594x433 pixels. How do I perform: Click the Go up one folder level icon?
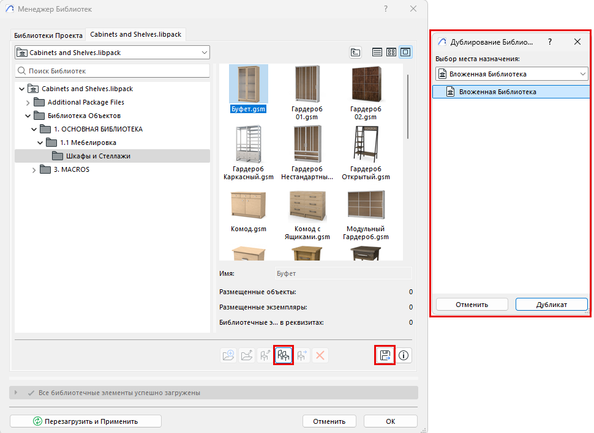point(355,52)
